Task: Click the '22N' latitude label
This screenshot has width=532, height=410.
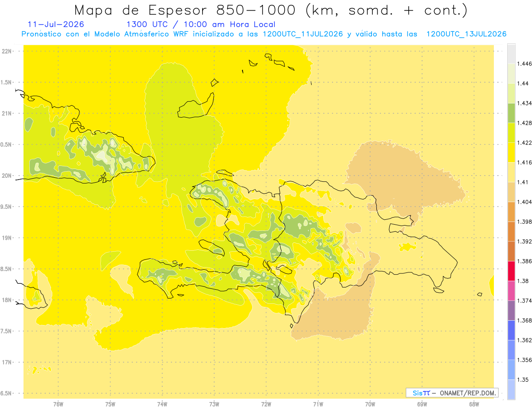Action: pos(7,51)
